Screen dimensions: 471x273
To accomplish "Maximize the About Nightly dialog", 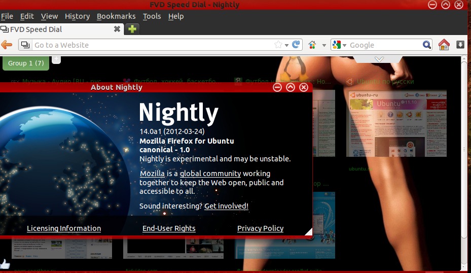I will click(x=291, y=87).
